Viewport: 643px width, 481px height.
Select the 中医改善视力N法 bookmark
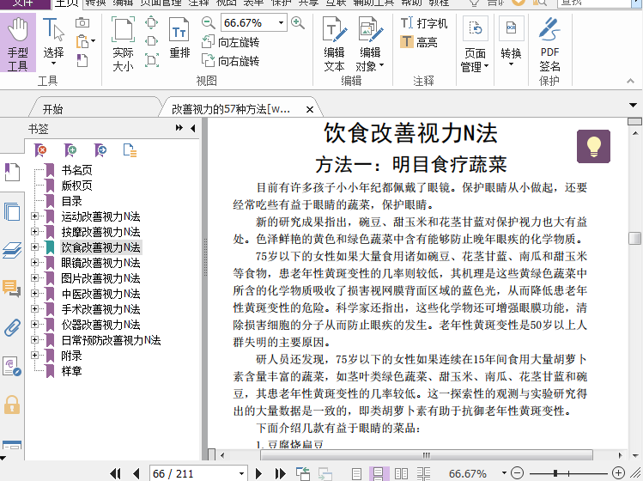click(101, 294)
